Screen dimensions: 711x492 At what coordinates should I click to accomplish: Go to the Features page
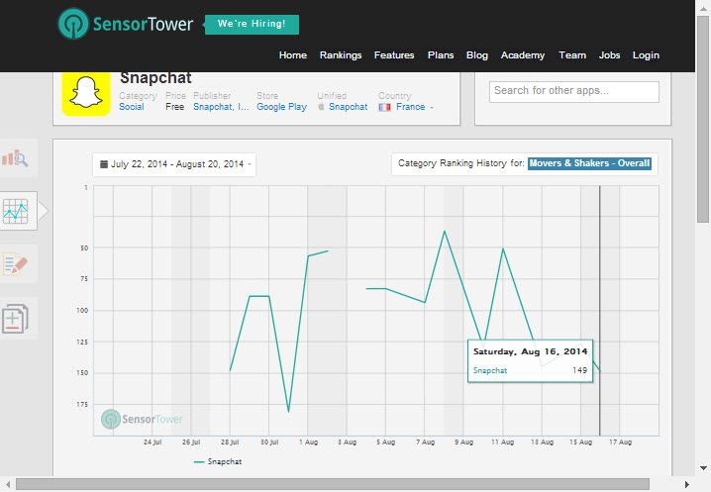pos(394,54)
